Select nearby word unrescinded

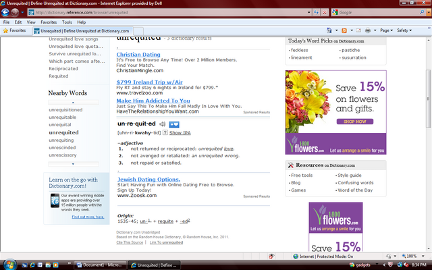click(x=62, y=148)
